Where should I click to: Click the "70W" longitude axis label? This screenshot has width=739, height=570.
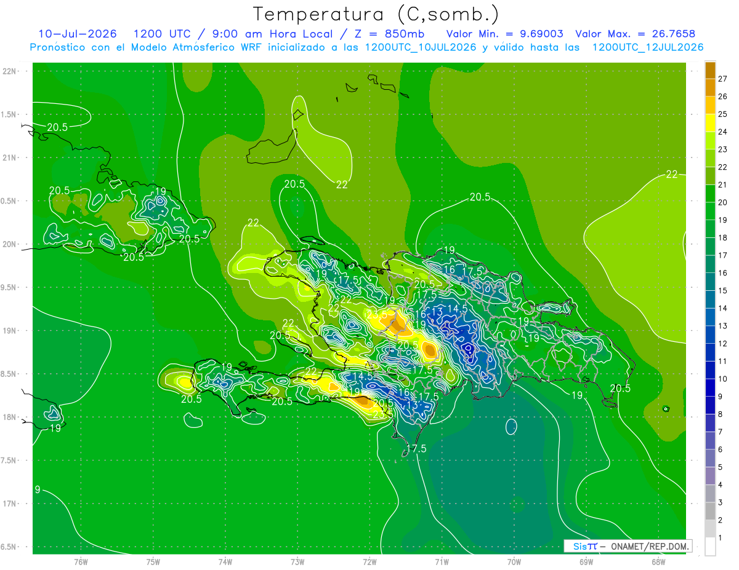click(514, 562)
